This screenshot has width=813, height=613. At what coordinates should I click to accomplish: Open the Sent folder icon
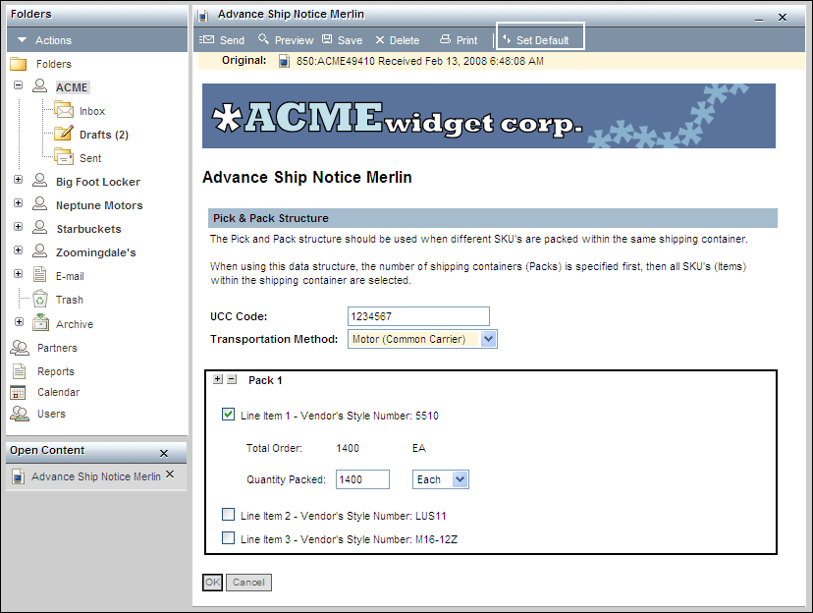[64, 156]
